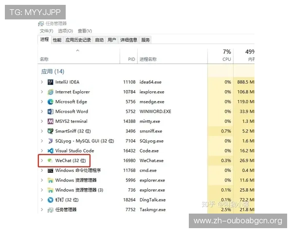Click the MSYS2 terminal icon
292x233 pixels.
coord(51,121)
